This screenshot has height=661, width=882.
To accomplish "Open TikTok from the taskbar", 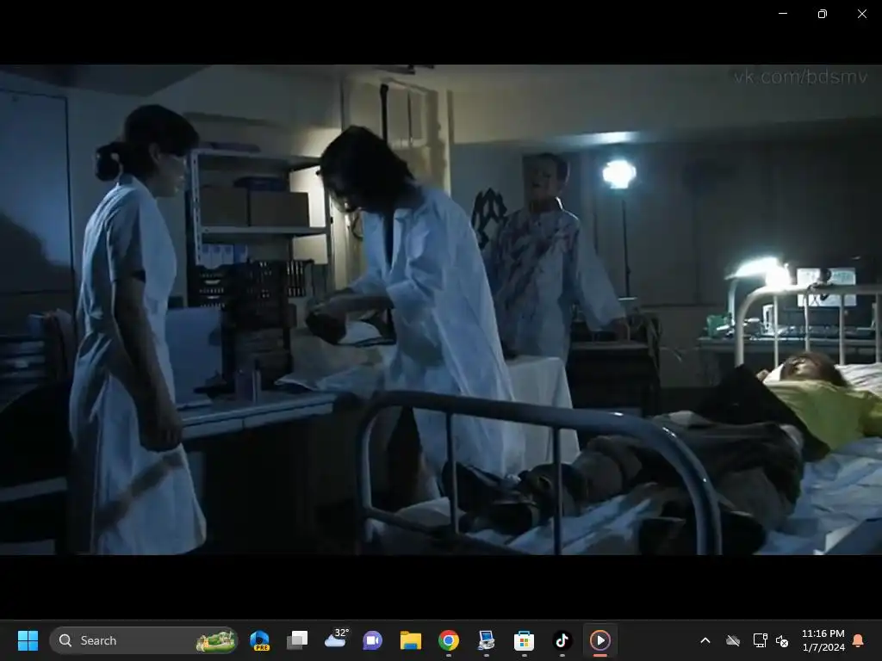I will tap(562, 640).
